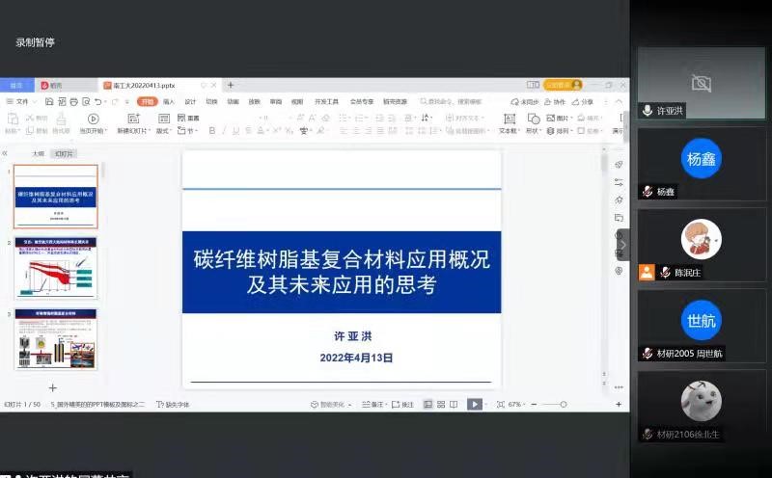Switch to the 大纲 outline tab
Image resolution: width=772 pixels, height=478 pixels.
point(38,153)
